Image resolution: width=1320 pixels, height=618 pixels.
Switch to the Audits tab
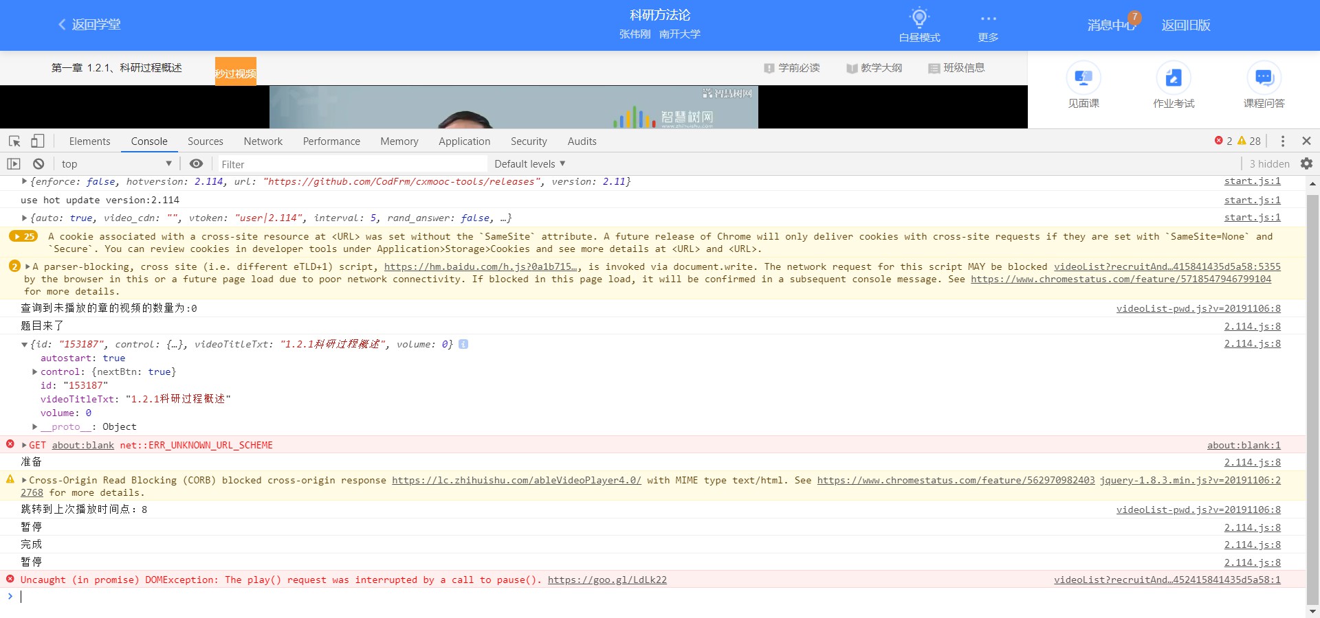(x=582, y=141)
